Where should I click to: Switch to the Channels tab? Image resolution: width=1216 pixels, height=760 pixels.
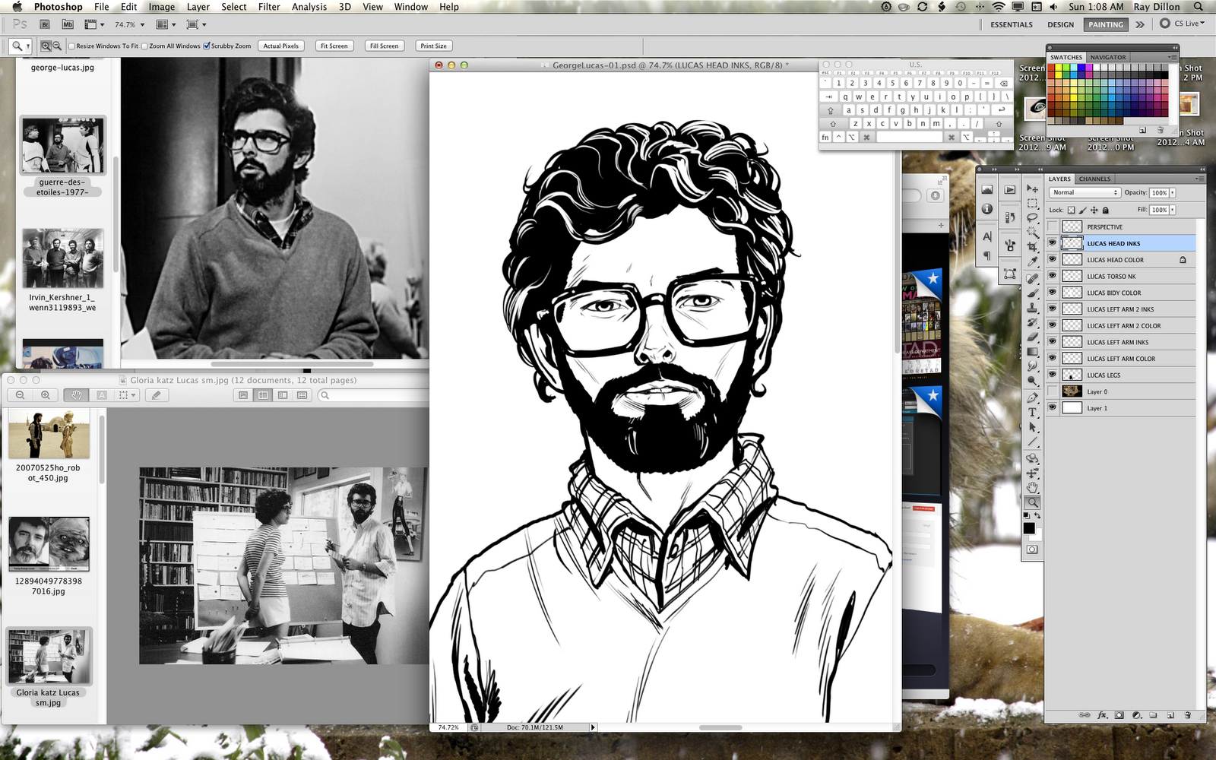(x=1094, y=179)
